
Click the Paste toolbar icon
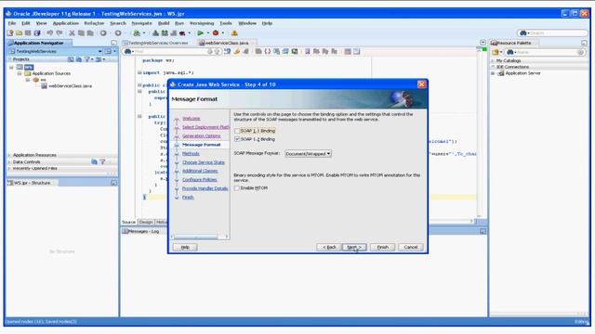pos(90,33)
